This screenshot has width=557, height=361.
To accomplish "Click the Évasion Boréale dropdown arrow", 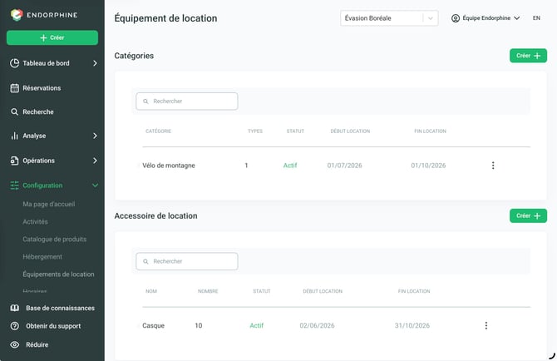I will click(x=430, y=18).
